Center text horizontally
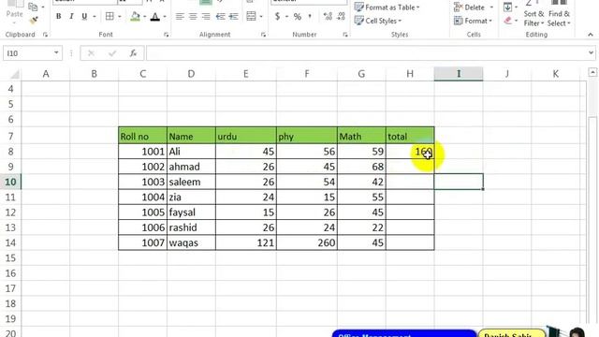Viewport: 599px width, 337px height. tap(193, 17)
